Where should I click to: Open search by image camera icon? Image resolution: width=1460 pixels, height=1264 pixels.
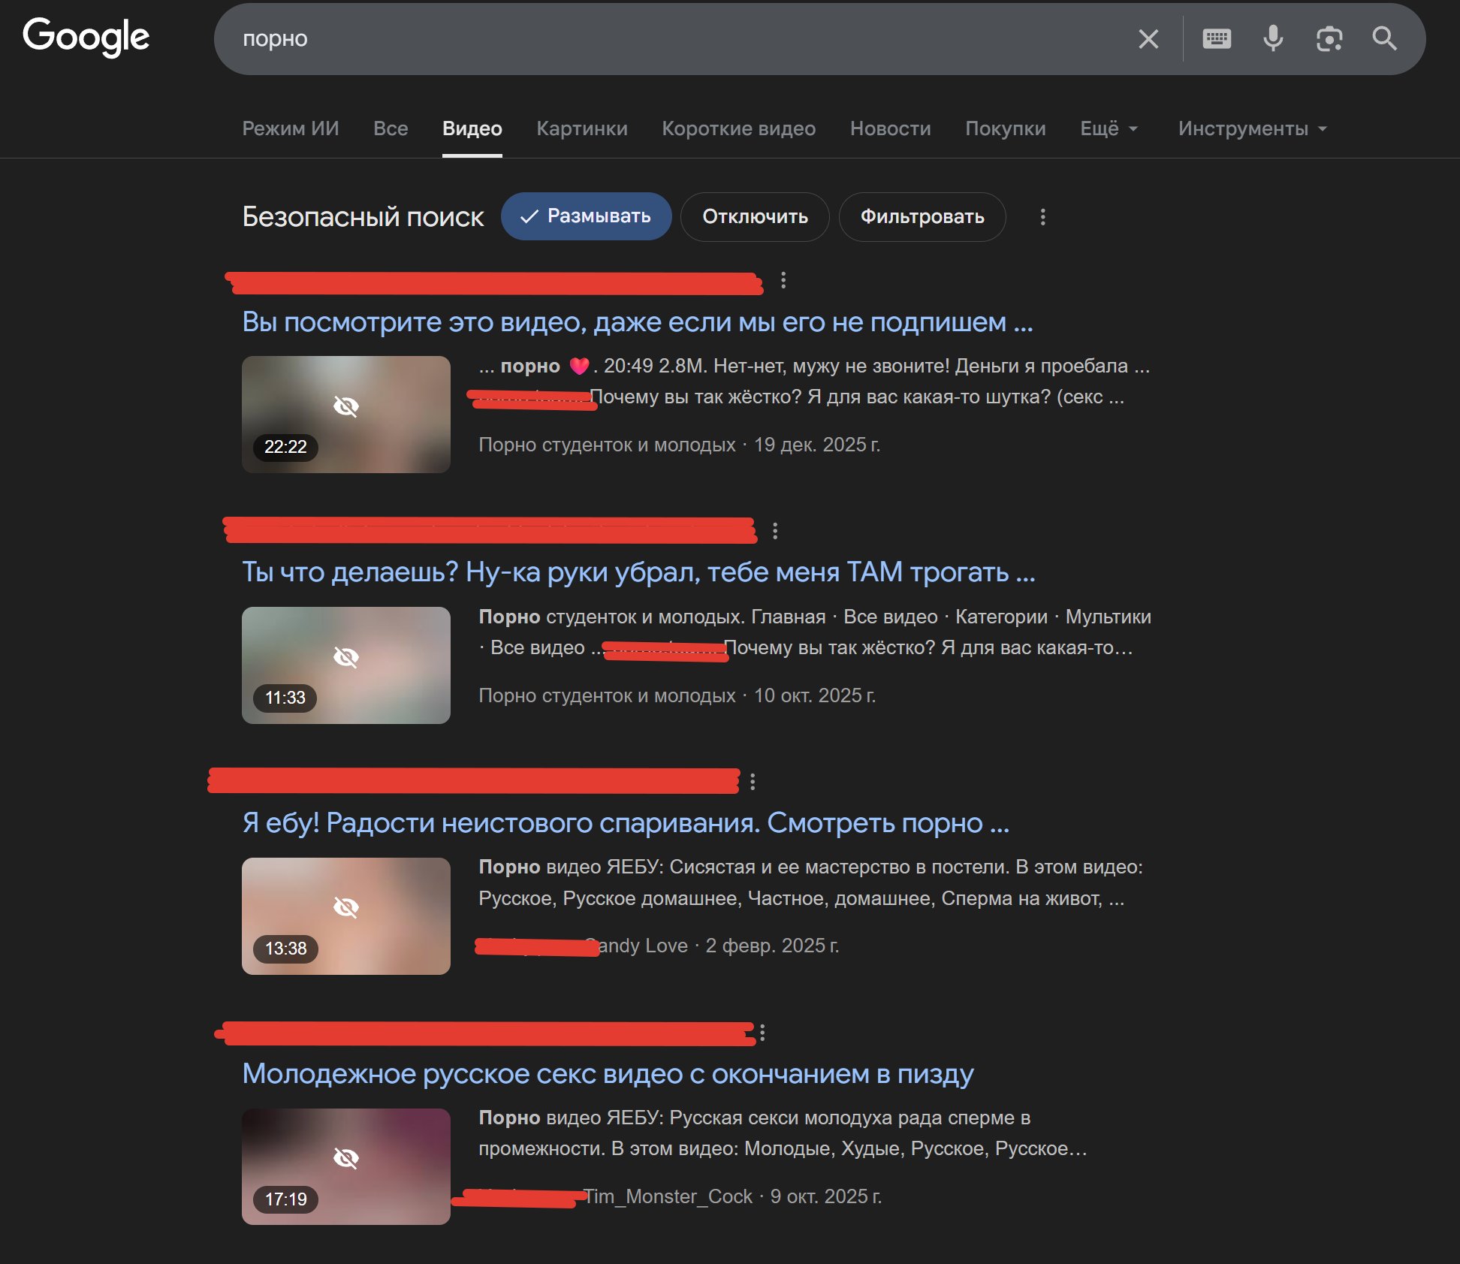tap(1329, 39)
